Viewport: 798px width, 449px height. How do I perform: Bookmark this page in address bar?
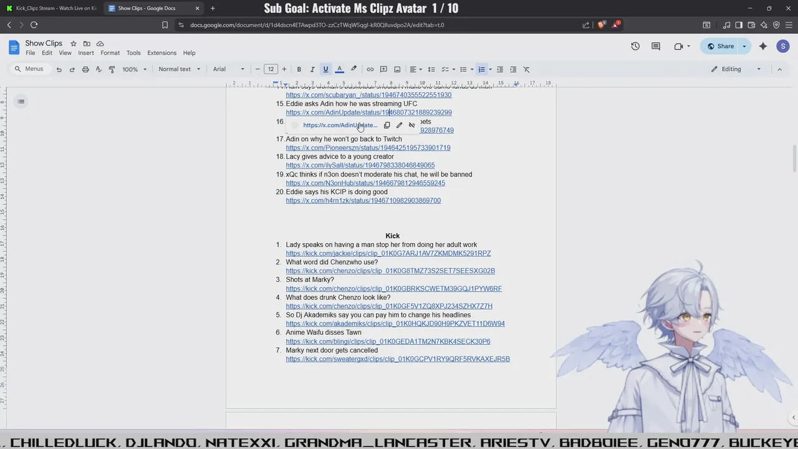tap(165, 25)
